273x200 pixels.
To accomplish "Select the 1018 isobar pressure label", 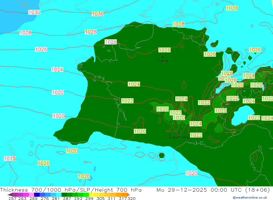I will (x=10, y=159).
